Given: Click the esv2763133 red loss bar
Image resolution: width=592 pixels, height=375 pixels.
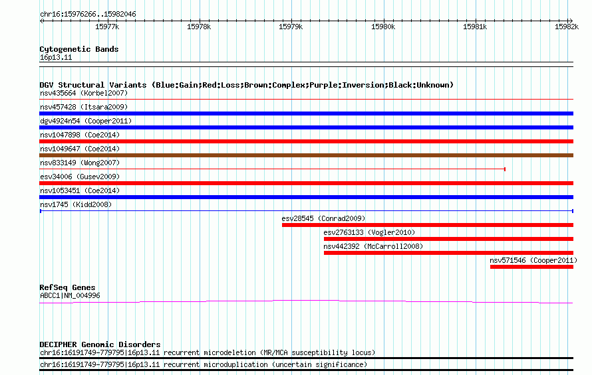Looking at the screenshot, I should pos(448,239).
